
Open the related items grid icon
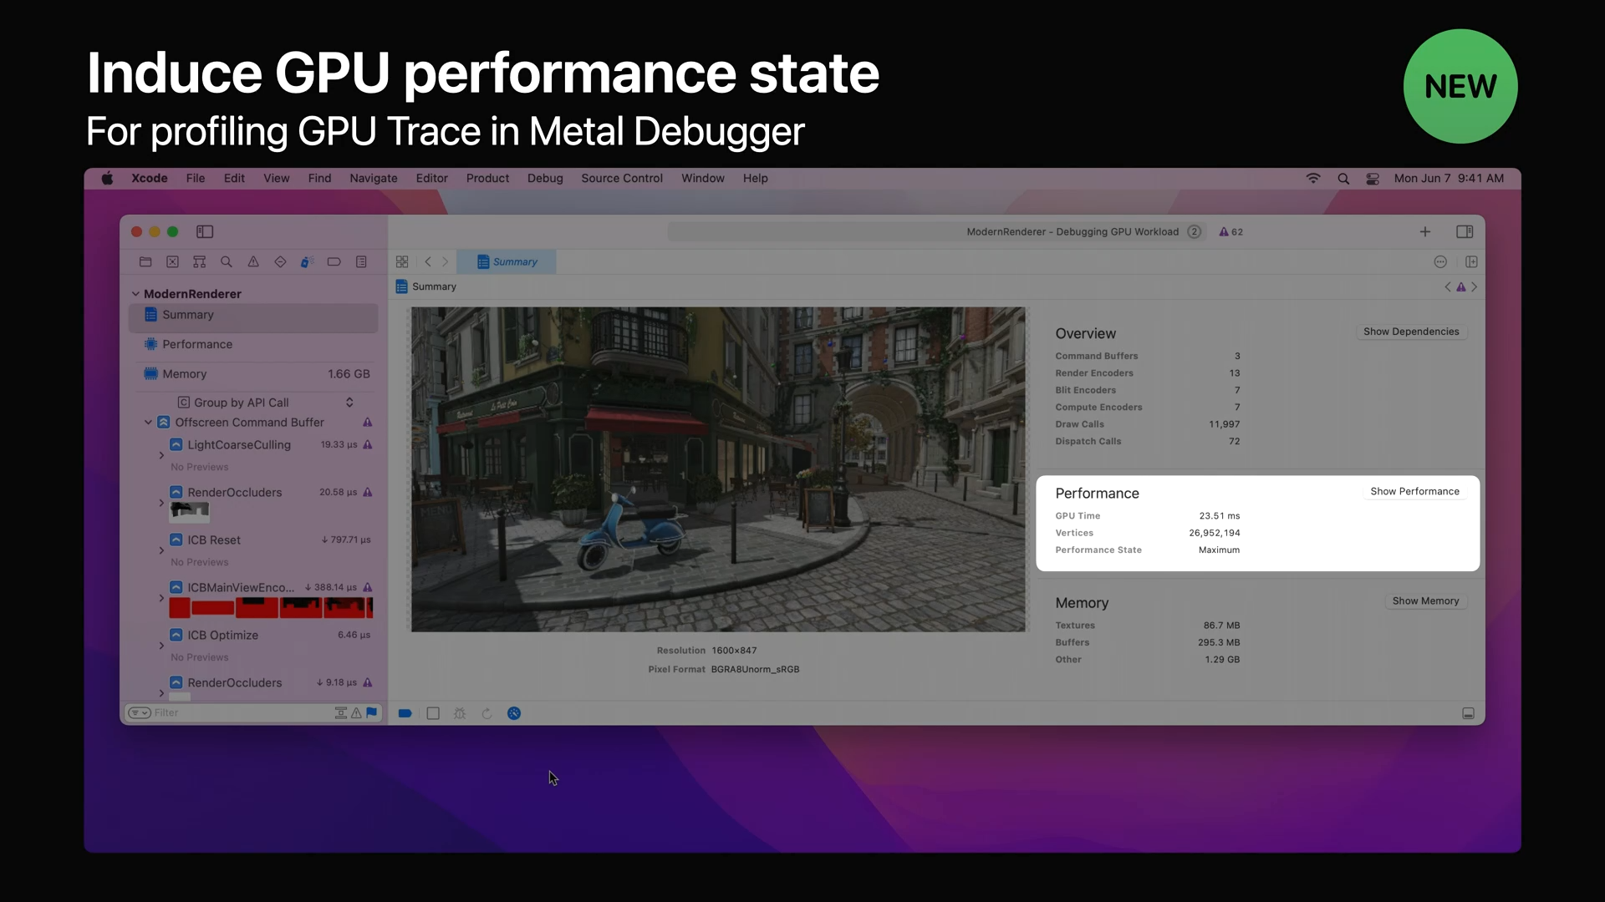[x=402, y=262]
